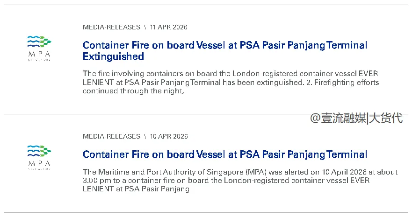Click the small SINGAPORE text under the first logo
412x217 pixels.
39,59
